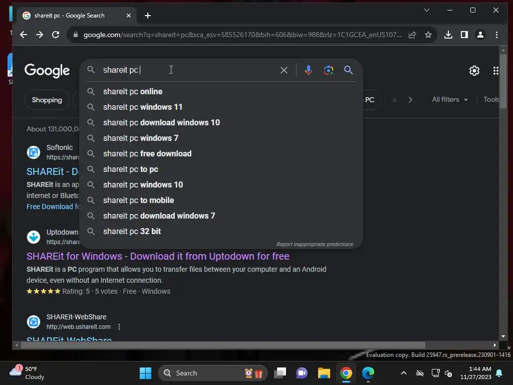Viewport: 513px width, 385px height.
Task: Open the Chat app on taskbar
Action: tap(302, 373)
